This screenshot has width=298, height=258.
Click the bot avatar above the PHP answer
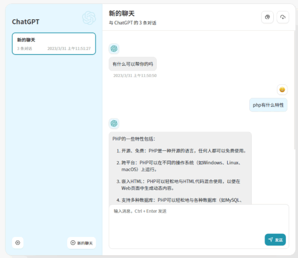tap(114, 123)
